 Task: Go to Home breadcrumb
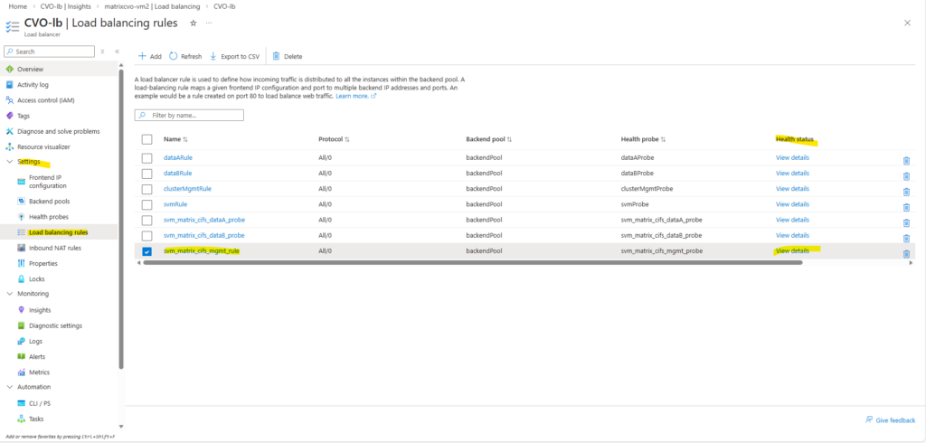click(x=18, y=6)
